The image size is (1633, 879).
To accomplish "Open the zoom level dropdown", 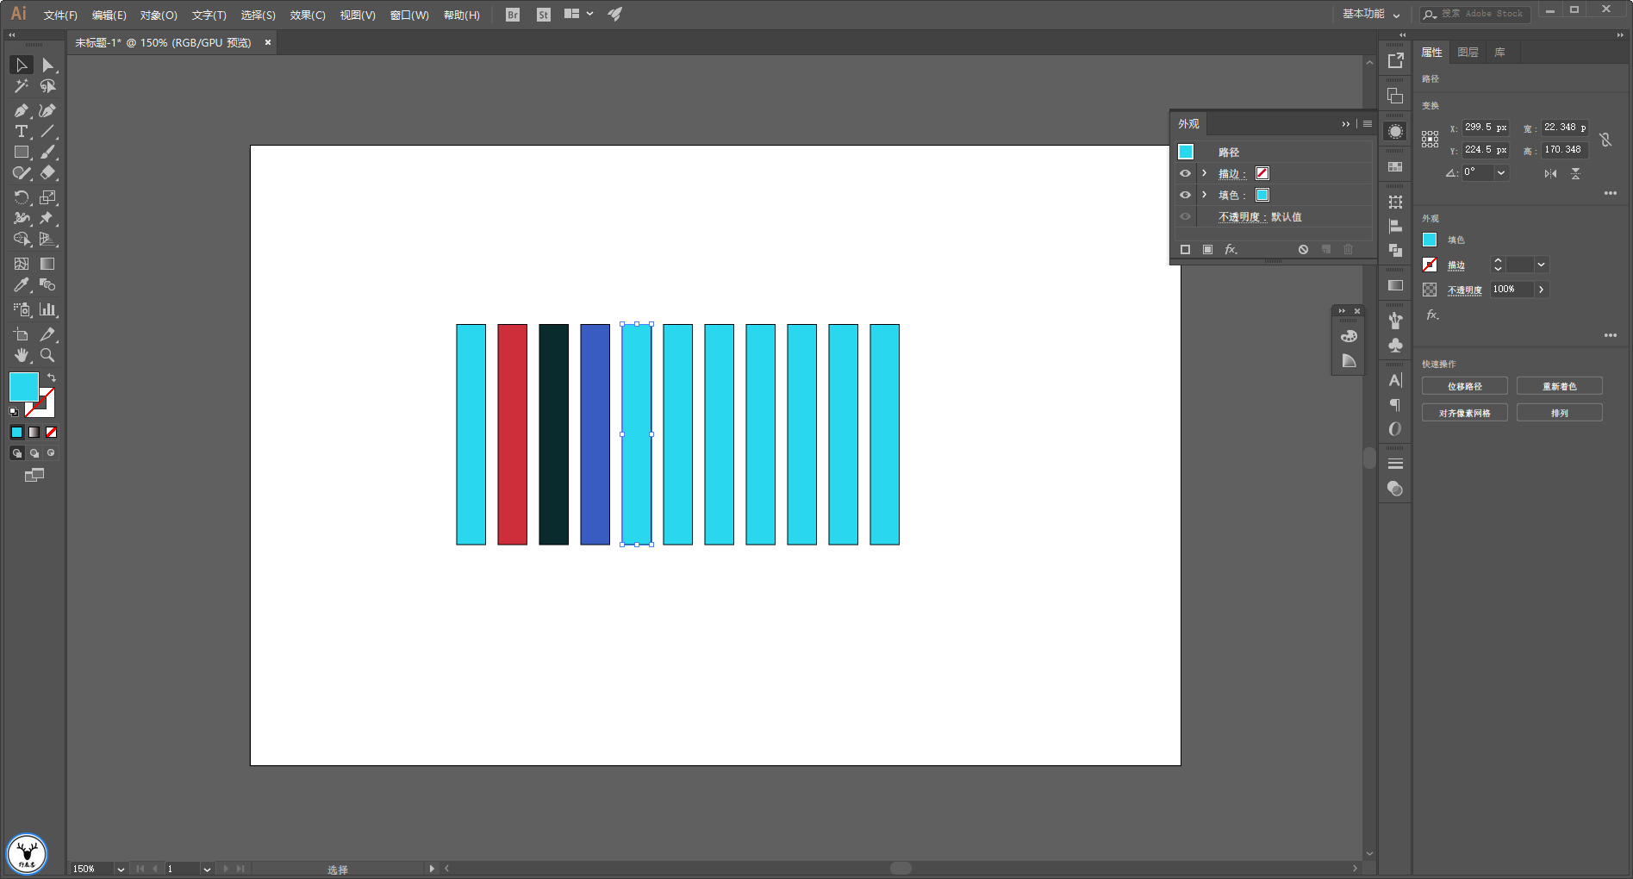I will point(121,869).
